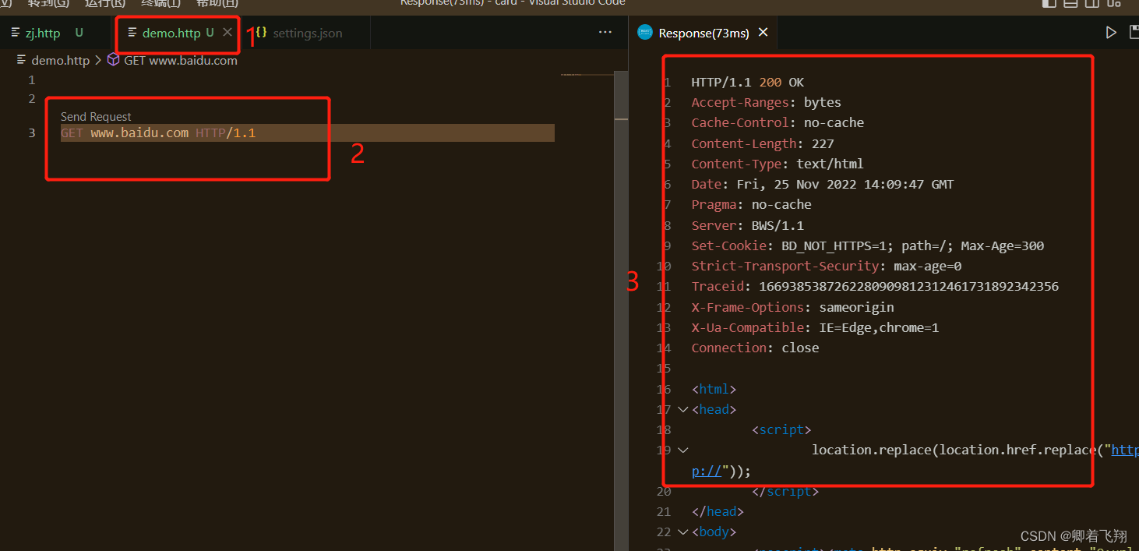Image resolution: width=1139 pixels, height=551 pixels.
Task: Activate the Response(73ms) tab
Action: (703, 33)
